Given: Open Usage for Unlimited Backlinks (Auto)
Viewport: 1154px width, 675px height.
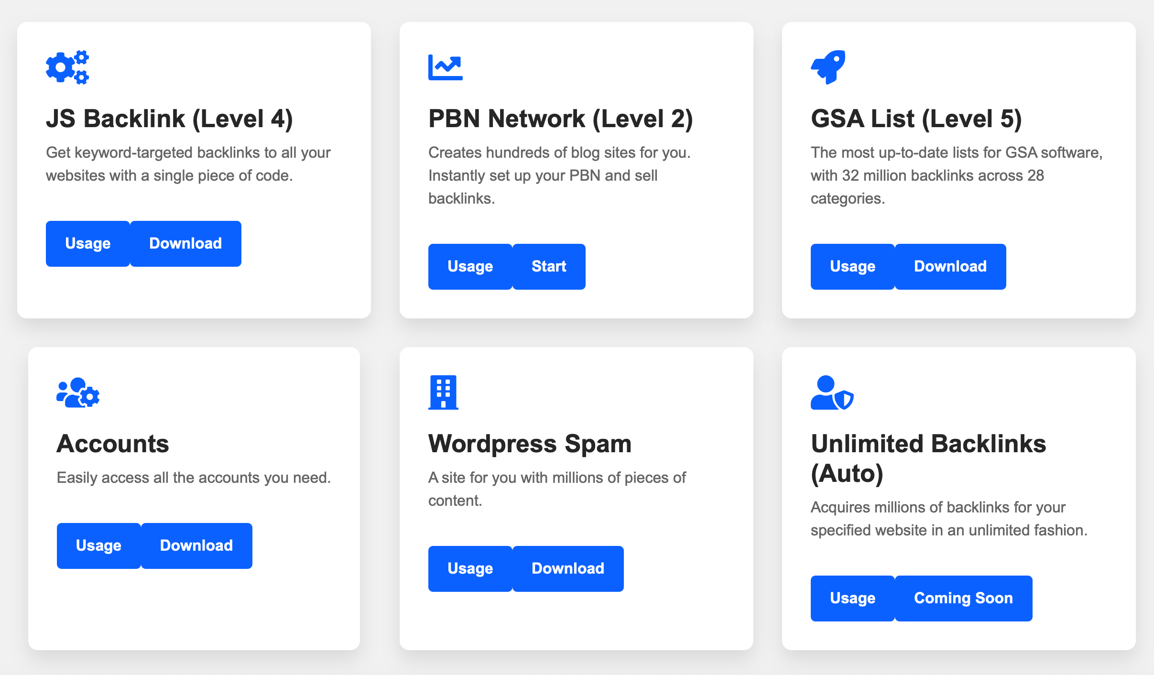Looking at the screenshot, I should pos(853,599).
